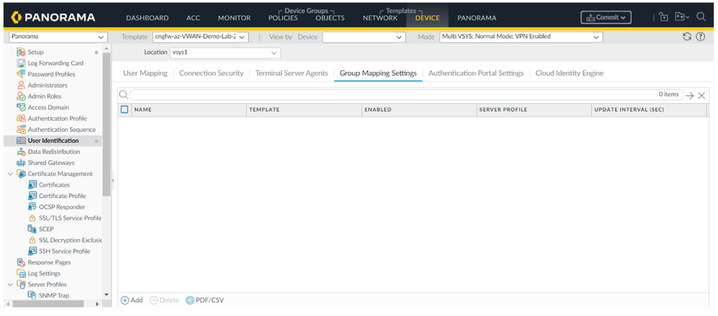Screen dimensions: 718x316
Task: Click the help question mark icon
Action: (701, 37)
